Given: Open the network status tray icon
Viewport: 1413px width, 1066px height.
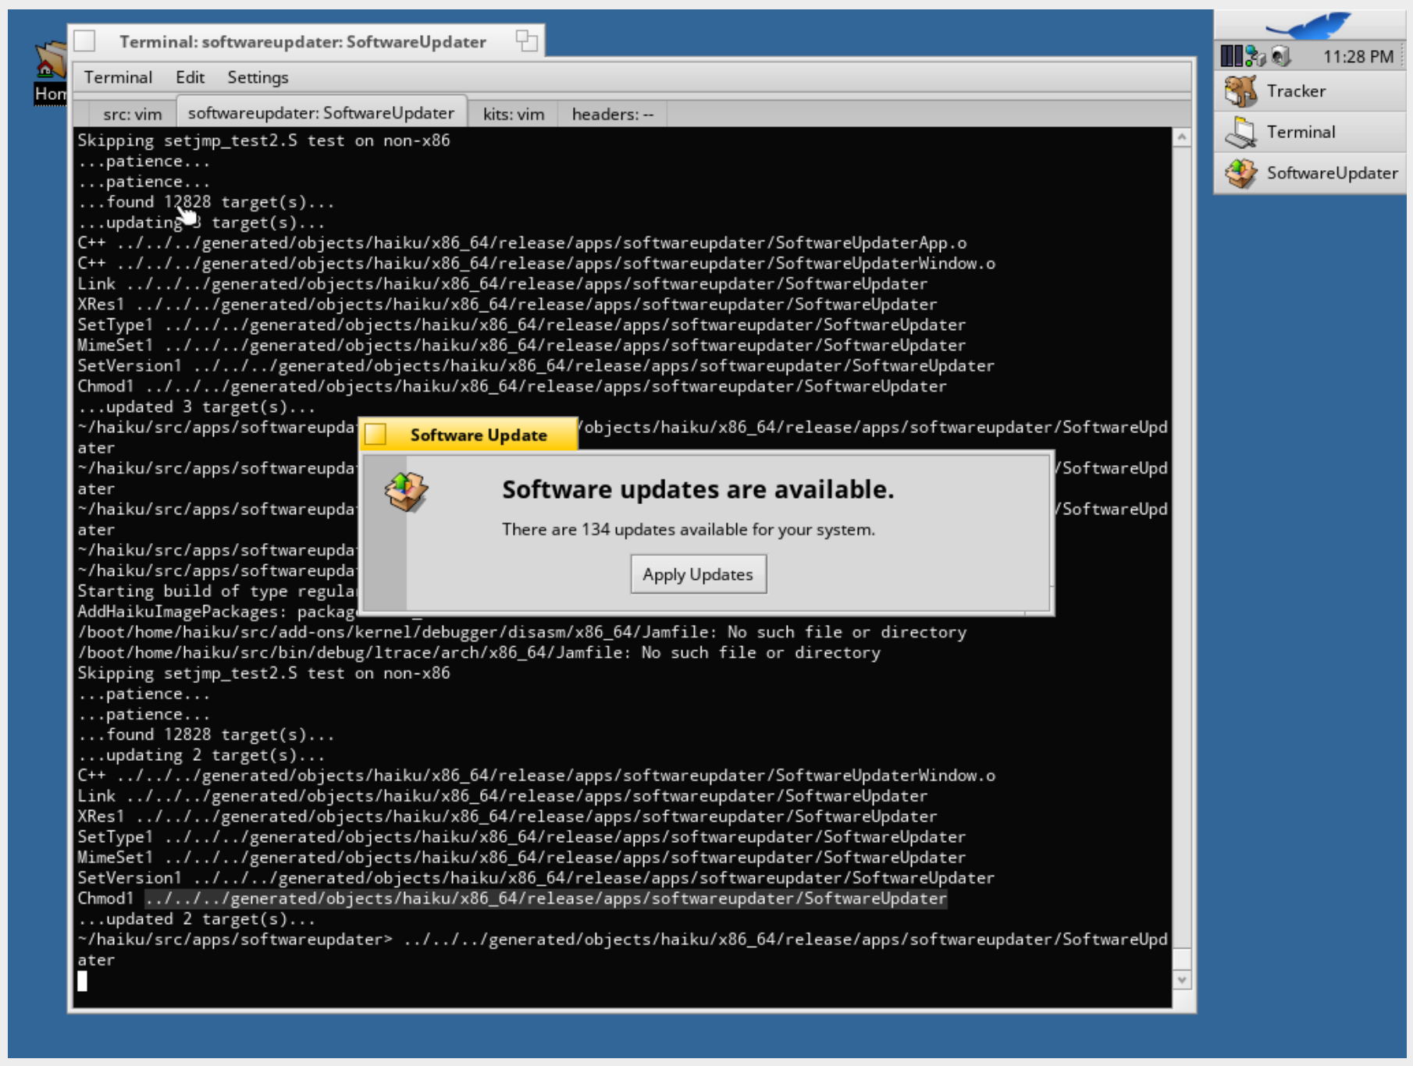Looking at the screenshot, I should pyautogui.click(x=1255, y=56).
